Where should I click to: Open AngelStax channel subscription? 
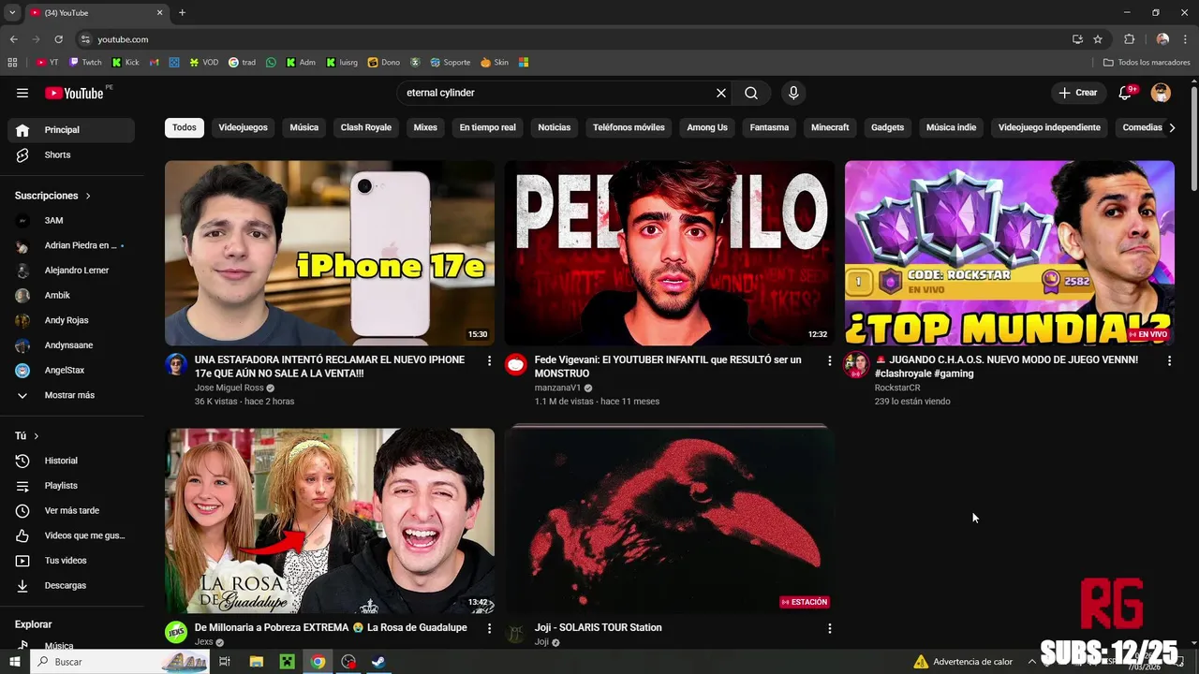coord(71,371)
